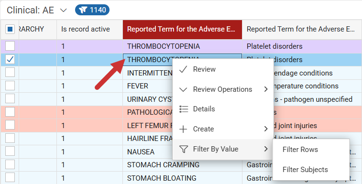
Task: Check the PATHOLOGICA row checkbox
Action: coord(10,112)
